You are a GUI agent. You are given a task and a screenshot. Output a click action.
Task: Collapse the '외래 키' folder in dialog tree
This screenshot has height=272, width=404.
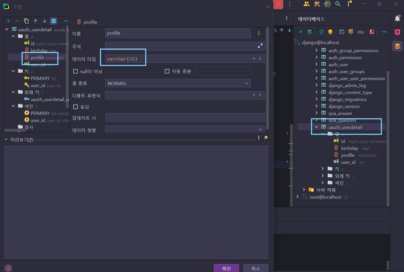13,92
